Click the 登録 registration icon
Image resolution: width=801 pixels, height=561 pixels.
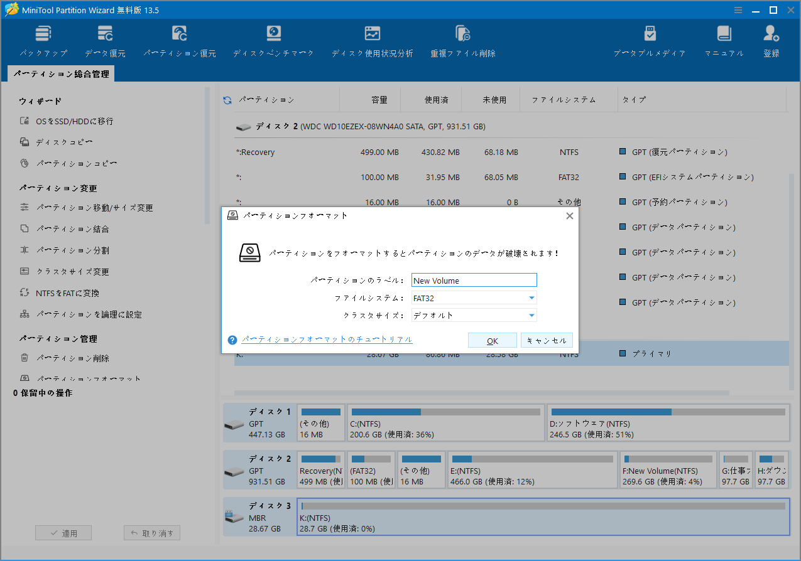tap(771, 40)
